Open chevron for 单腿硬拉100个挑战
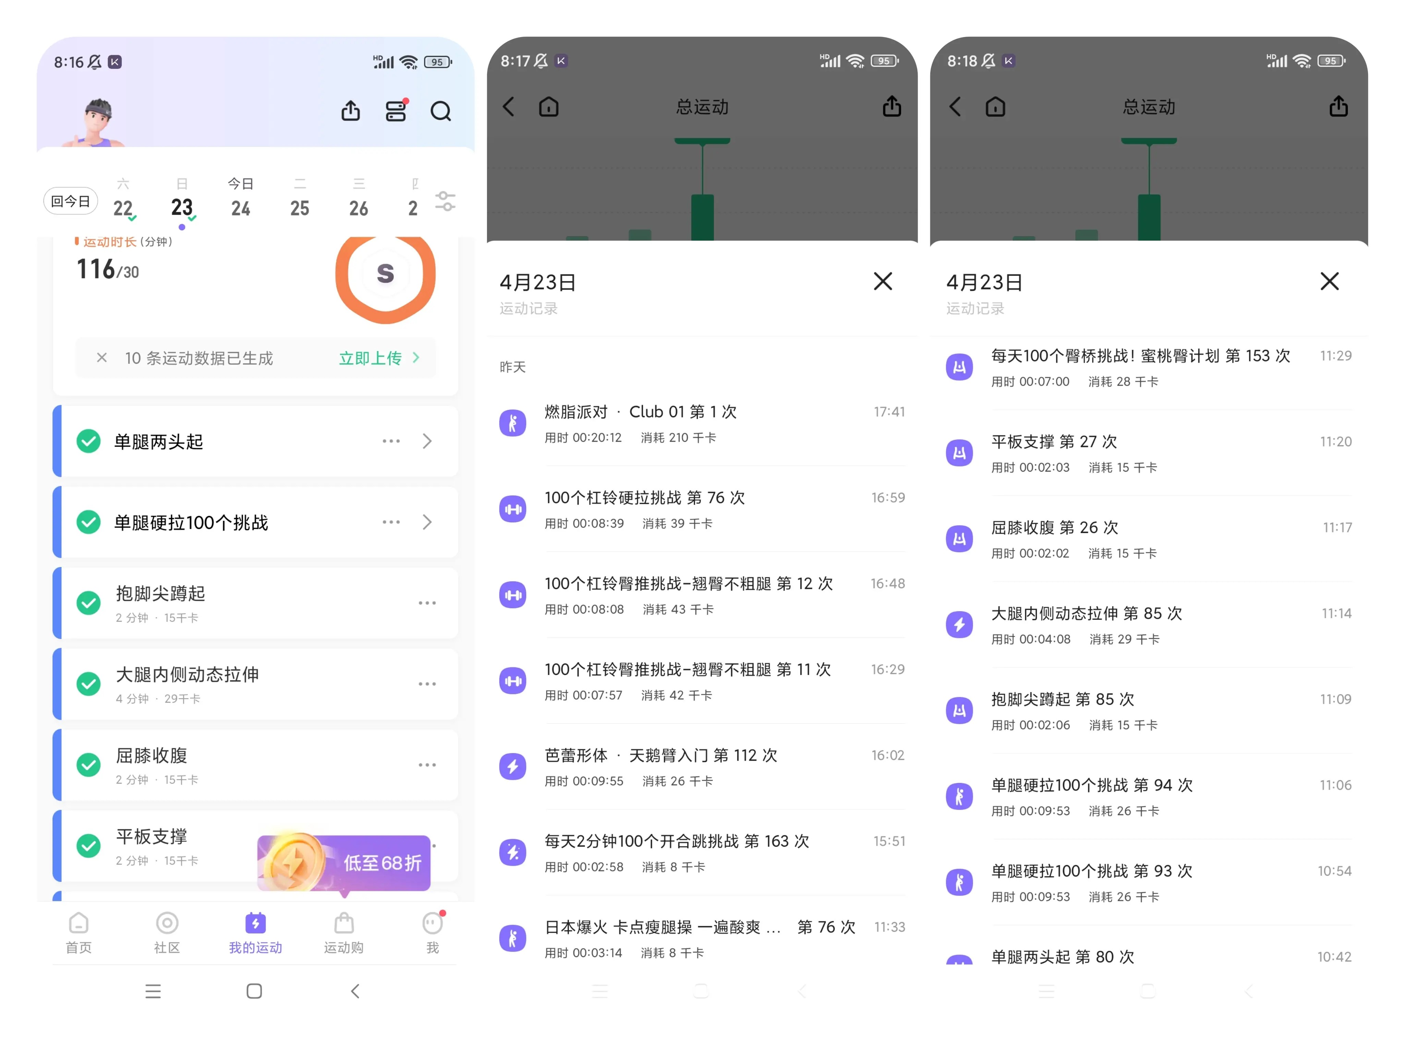 [x=427, y=522]
